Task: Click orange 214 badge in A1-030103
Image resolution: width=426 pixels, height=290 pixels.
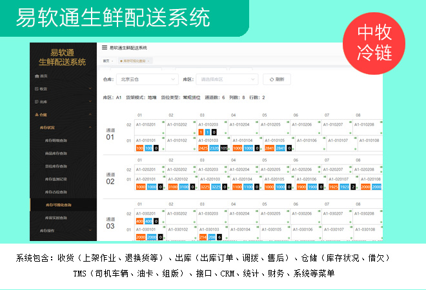Action: click(203, 237)
